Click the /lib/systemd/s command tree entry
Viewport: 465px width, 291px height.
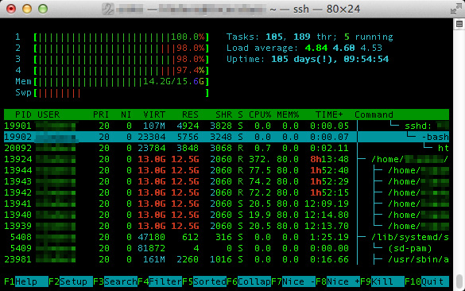(x=410, y=237)
